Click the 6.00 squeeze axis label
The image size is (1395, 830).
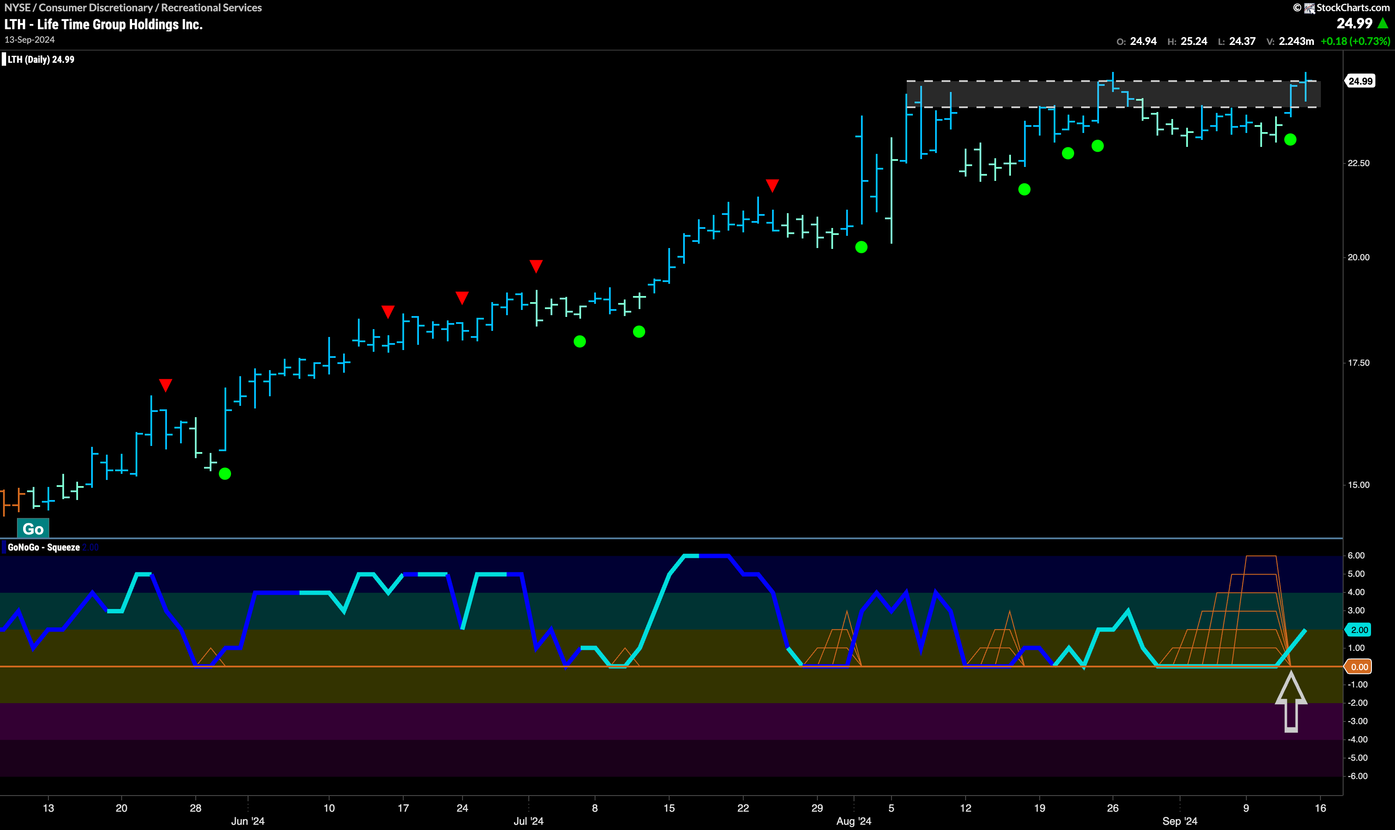[1356, 555]
